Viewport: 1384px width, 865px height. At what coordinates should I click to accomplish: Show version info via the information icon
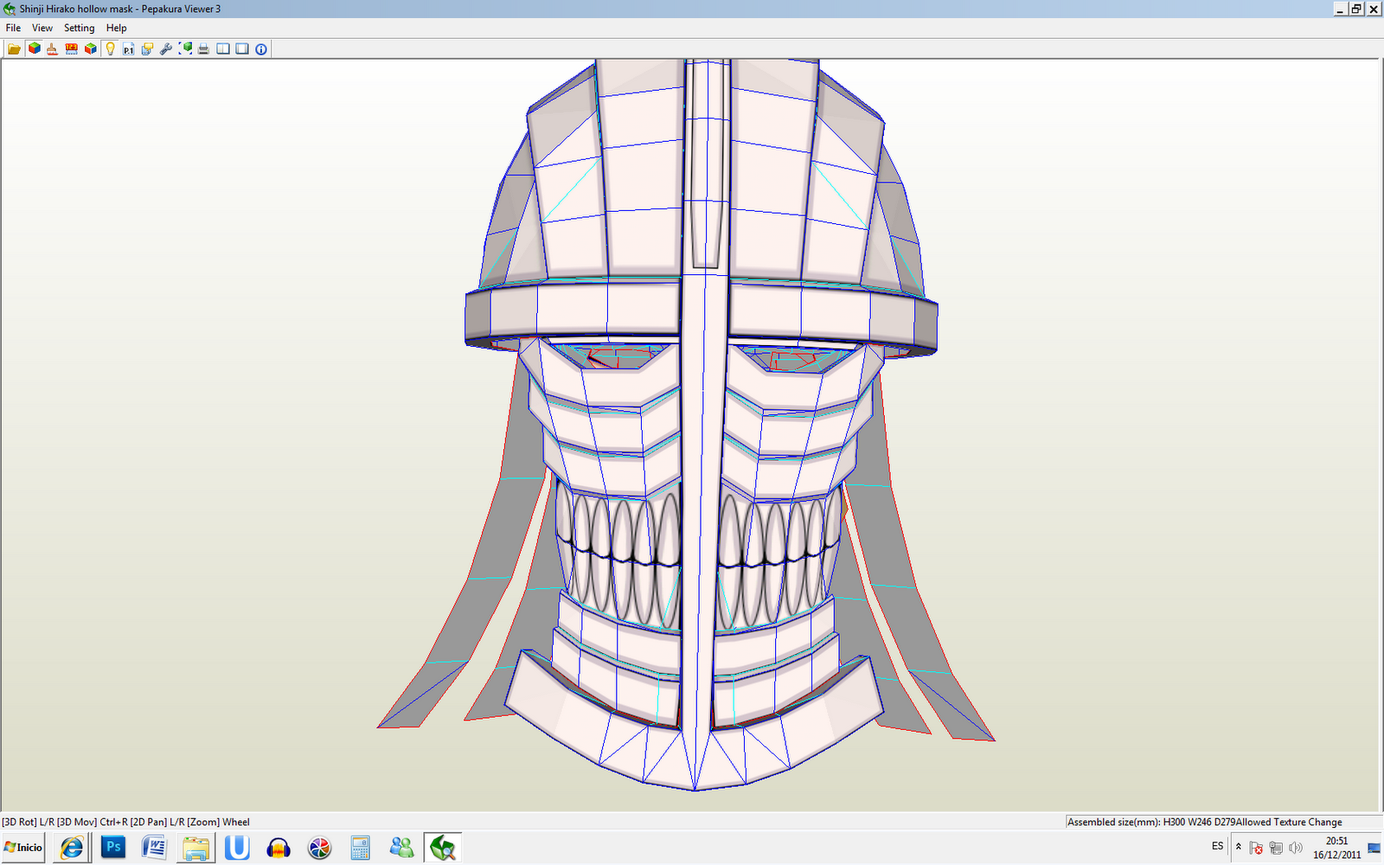[x=259, y=48]
